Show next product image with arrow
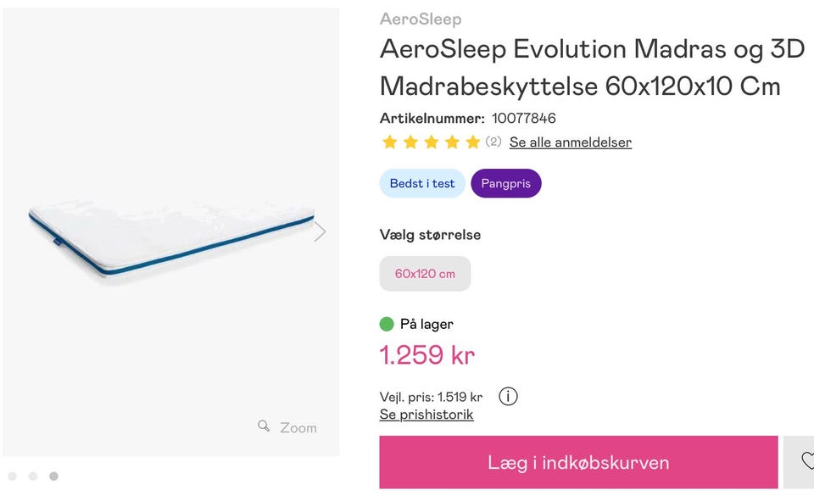 320,231
